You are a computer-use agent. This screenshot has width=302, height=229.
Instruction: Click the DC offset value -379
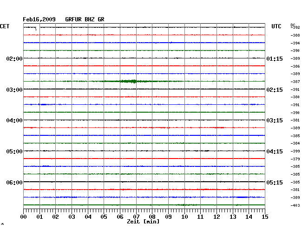pyautogui.click(x=295, y=159)
